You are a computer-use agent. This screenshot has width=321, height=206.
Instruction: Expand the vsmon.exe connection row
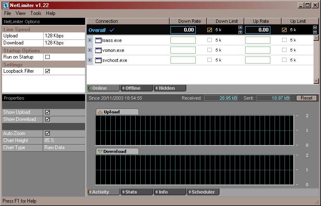click(90, 50)
